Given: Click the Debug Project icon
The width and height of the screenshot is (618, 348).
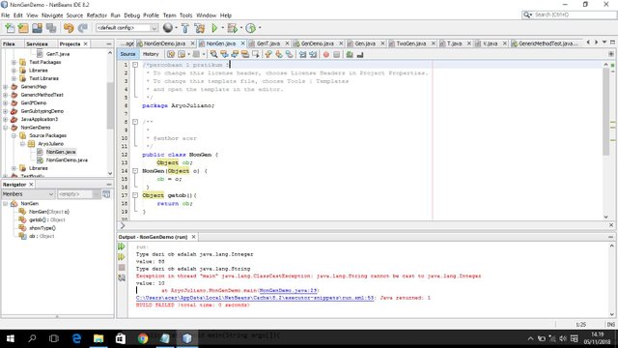Looking at the screenshot, I should tap(233, 28).
